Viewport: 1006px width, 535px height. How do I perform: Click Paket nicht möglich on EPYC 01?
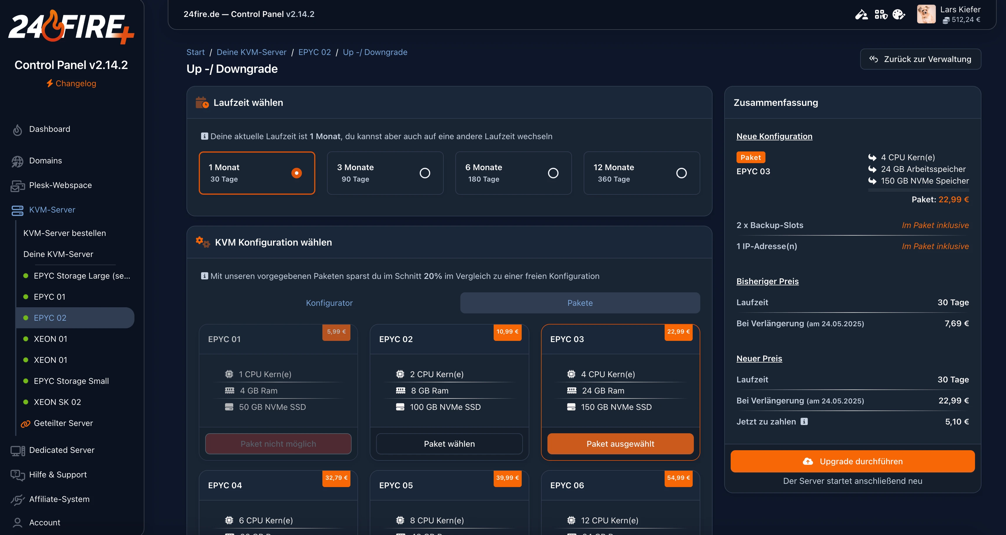[x=278, y=443]
